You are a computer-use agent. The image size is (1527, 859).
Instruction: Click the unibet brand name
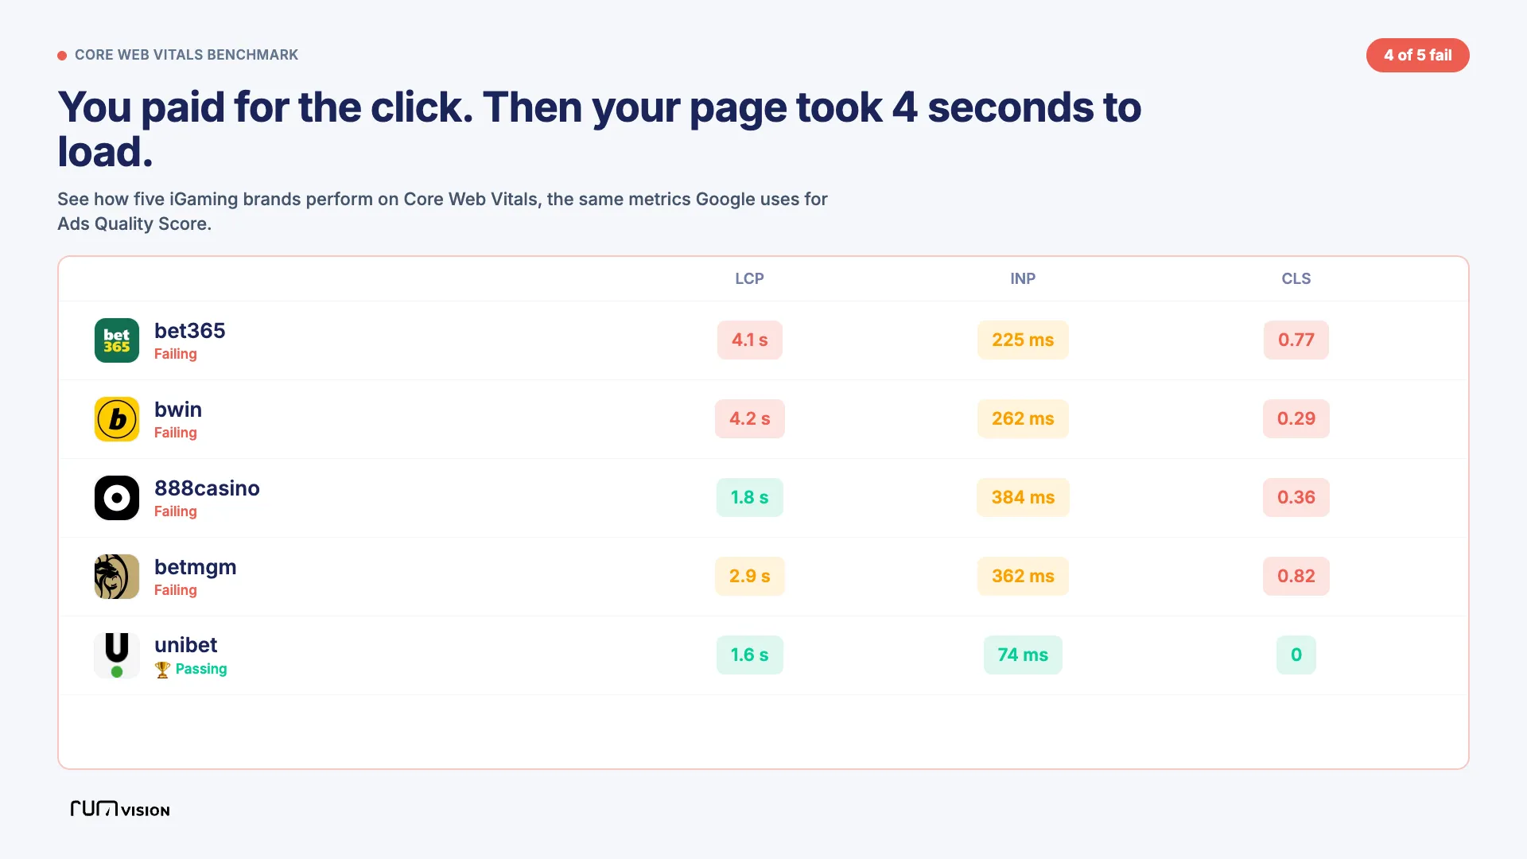(185, 645)
